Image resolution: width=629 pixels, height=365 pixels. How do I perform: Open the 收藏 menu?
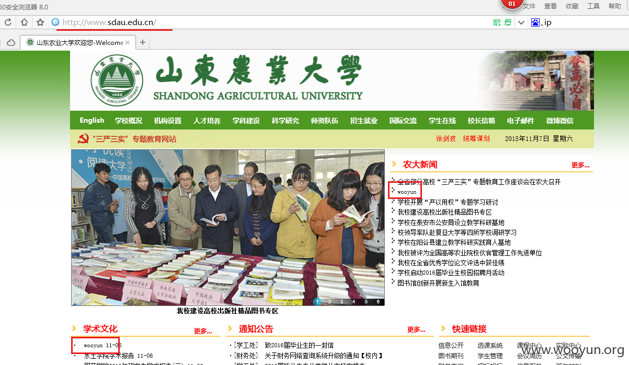[x=572, y=6]
